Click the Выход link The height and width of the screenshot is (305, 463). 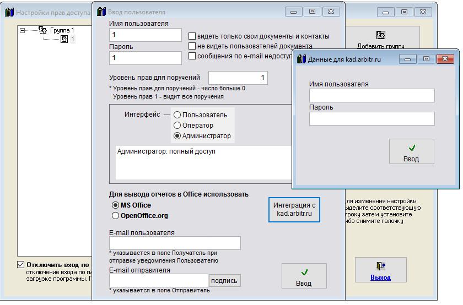point(380,277)
